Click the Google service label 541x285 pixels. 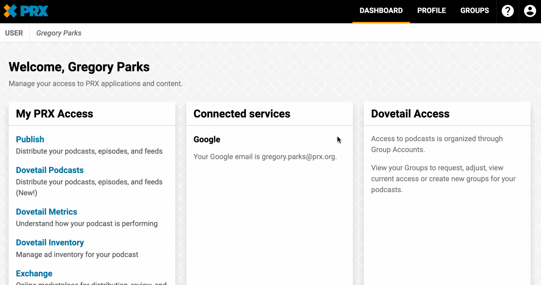(207, 139)
